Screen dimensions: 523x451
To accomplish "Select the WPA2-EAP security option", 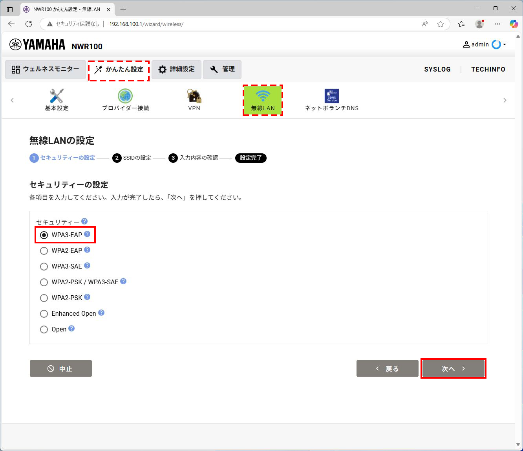I will coord(44,250).
